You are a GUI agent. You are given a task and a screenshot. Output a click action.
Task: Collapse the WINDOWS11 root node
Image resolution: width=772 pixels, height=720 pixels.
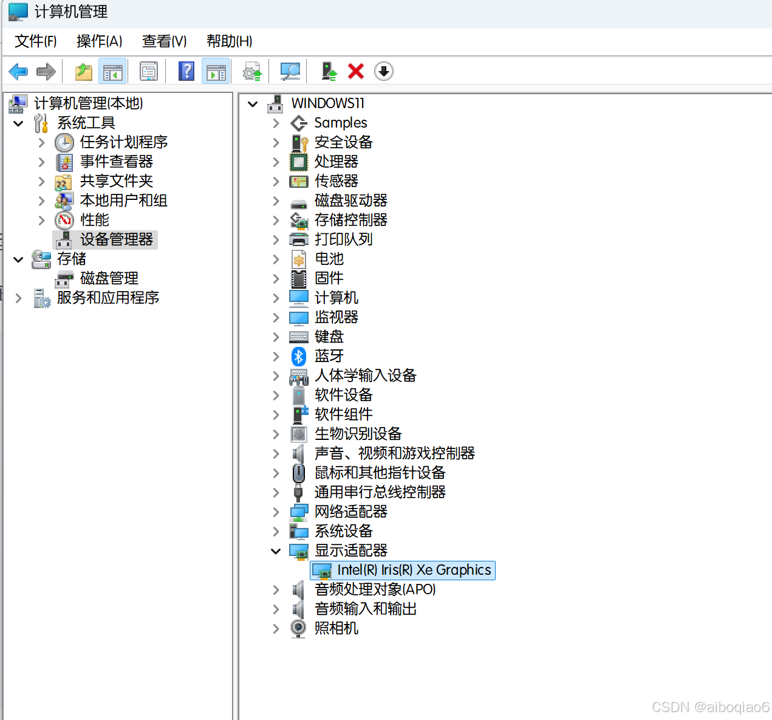click(253, 104)
